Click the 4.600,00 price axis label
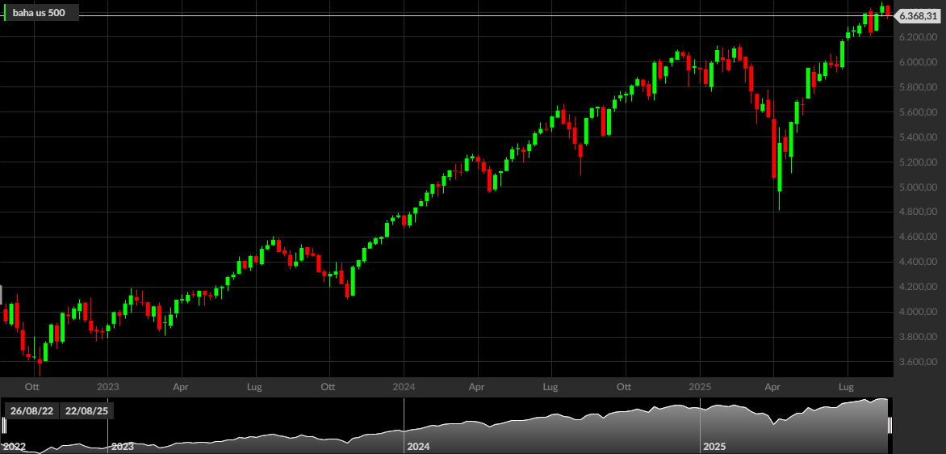The height and width of the screenshot is (454, 946). coord(918,238)
